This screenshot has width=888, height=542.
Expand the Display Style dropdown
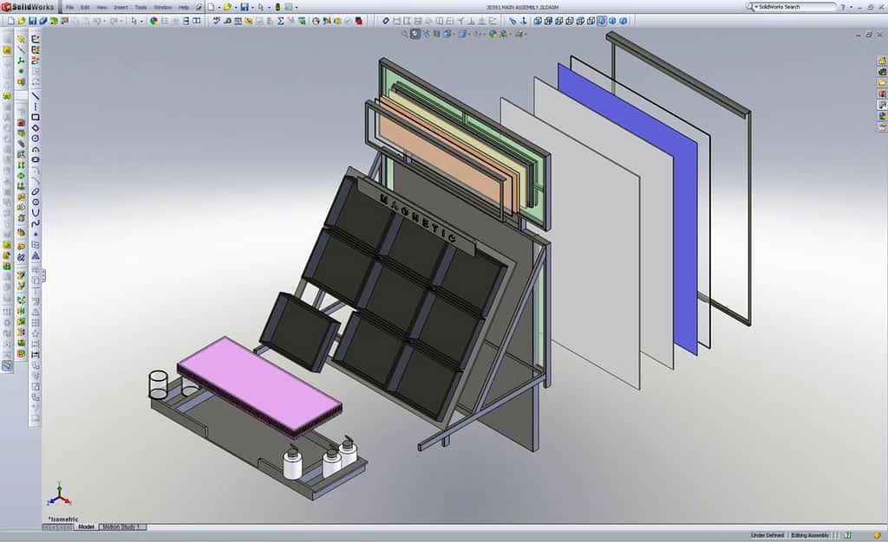(x=467, y=34)
